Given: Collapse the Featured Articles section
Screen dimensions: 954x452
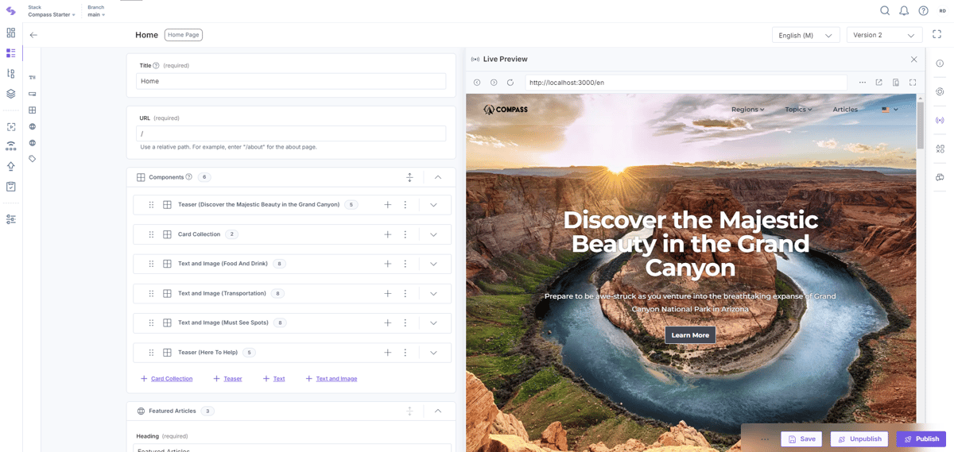Looking at the screenshot, I should point(438,411).
